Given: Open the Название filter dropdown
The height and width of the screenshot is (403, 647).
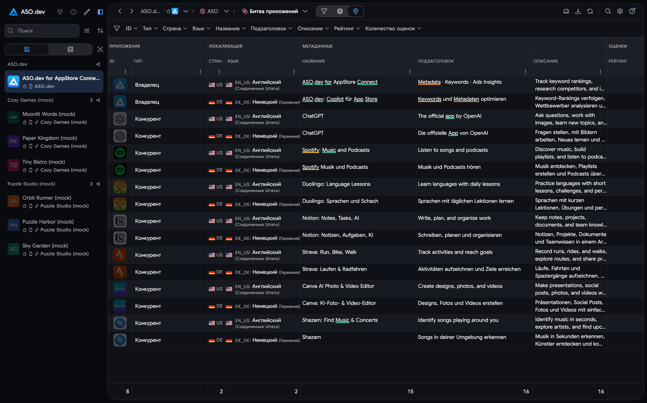Looking at the screenshot, I should (230, 28).
